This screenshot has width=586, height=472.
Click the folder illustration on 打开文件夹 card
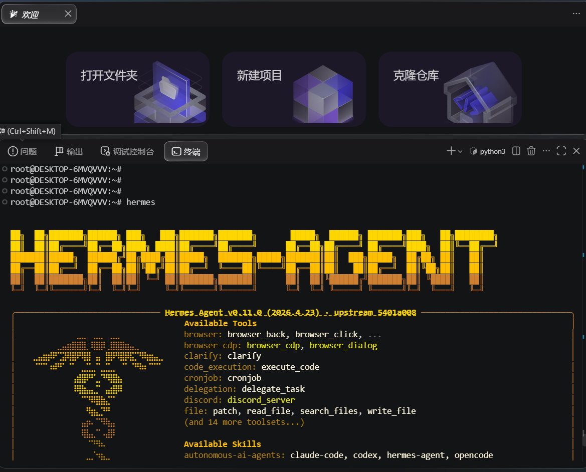[170, 93]
